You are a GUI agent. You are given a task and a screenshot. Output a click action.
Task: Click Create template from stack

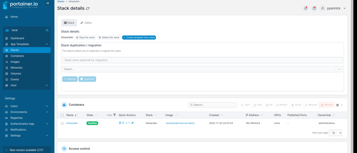click(139, 38)
